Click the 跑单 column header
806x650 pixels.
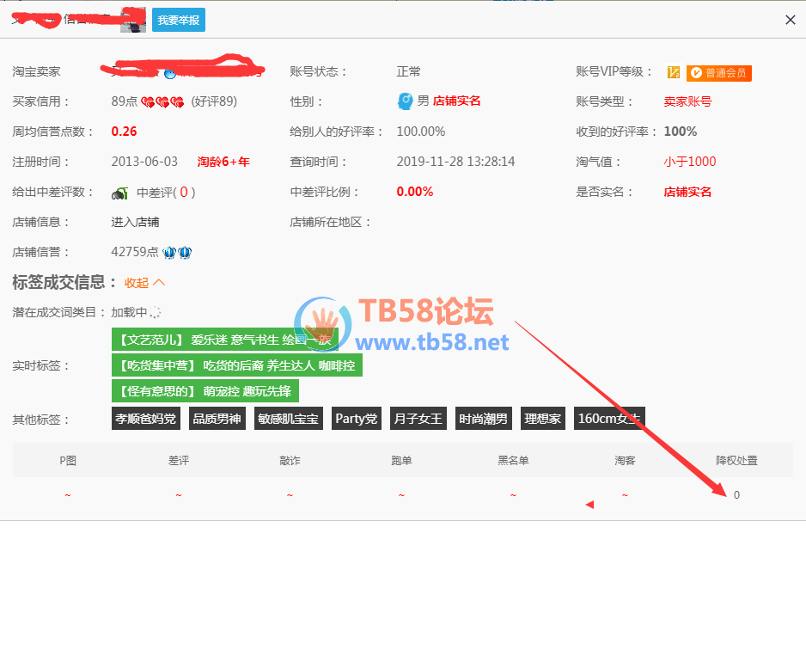pyautogui.click(x=401, y=460)
